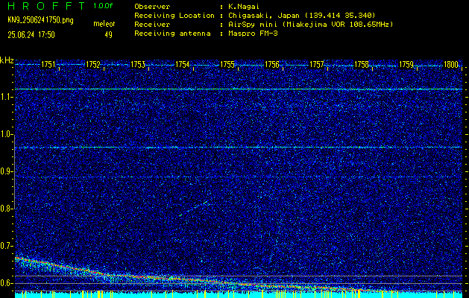This screenshot has height=298, width=469.
Task: Click the kHz axis unit label
Action: tap(7, 60)
